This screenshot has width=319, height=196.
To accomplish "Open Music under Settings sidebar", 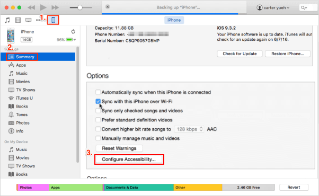I will pyautogui.click(x=18, y=74).
